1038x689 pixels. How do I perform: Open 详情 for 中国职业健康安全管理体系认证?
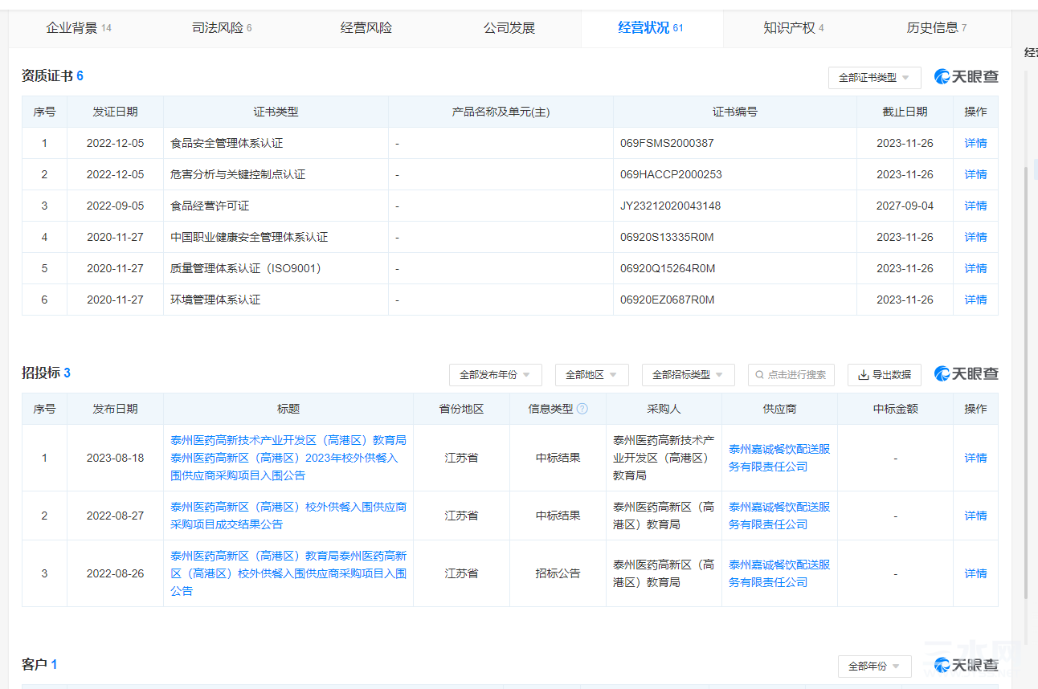tap(975, 237)
